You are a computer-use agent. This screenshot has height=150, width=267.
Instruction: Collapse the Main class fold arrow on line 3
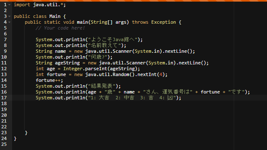9,16
